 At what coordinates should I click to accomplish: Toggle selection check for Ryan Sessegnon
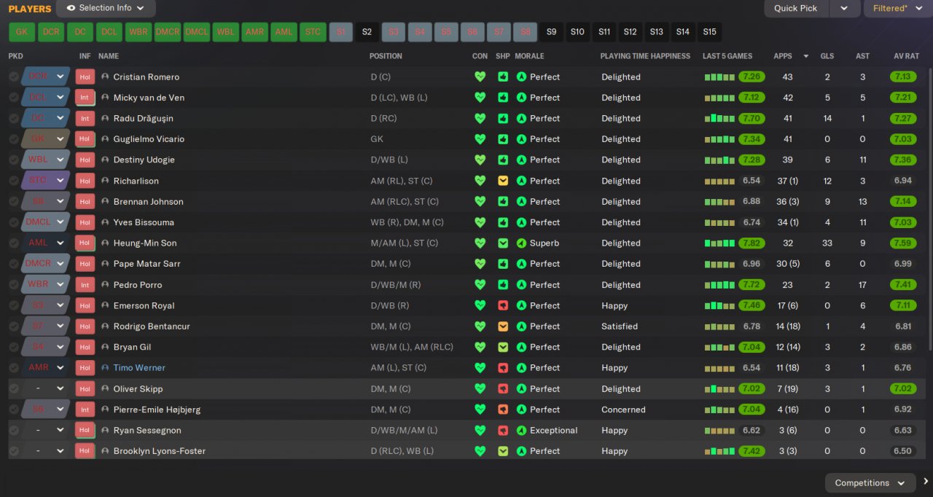point(14,430)
